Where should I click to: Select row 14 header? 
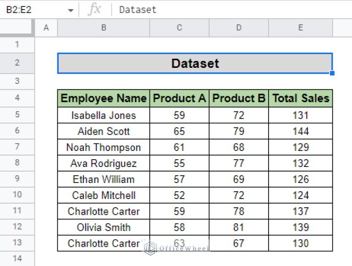point(17,258)
